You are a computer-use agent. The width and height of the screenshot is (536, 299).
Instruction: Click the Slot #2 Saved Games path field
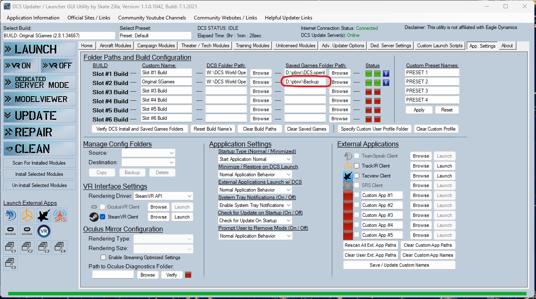pos(305,82)
